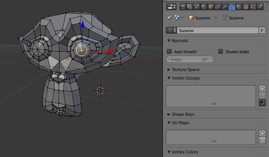Viewport: 269px width, 157px height.
Task: Add a new UV map with plus button
Action: (262, 133)
